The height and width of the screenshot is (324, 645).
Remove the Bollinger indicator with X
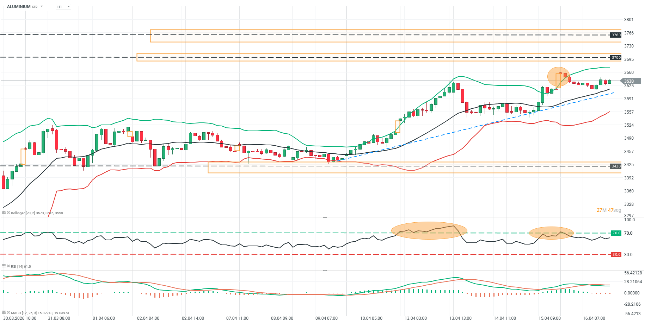[8, 212]
